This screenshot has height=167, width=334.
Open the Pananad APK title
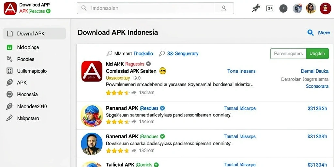coord(122,108)
